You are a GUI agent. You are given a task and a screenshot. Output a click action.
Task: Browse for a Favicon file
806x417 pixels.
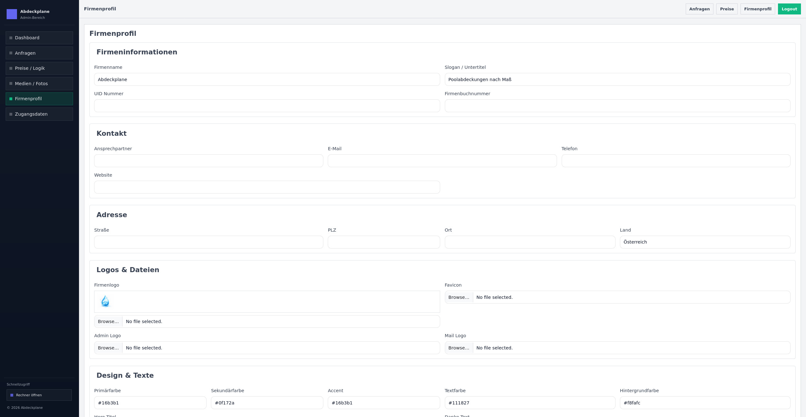pos(459,297)
